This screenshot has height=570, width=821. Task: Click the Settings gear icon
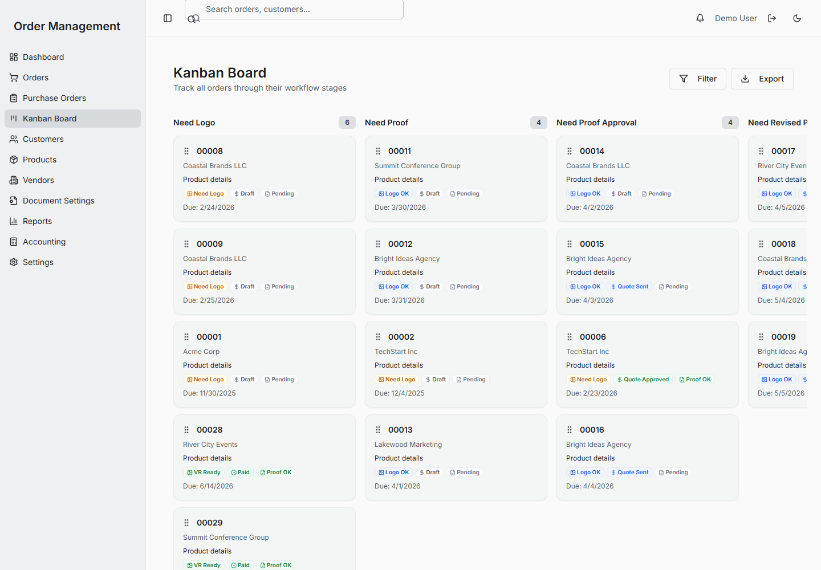14,262
